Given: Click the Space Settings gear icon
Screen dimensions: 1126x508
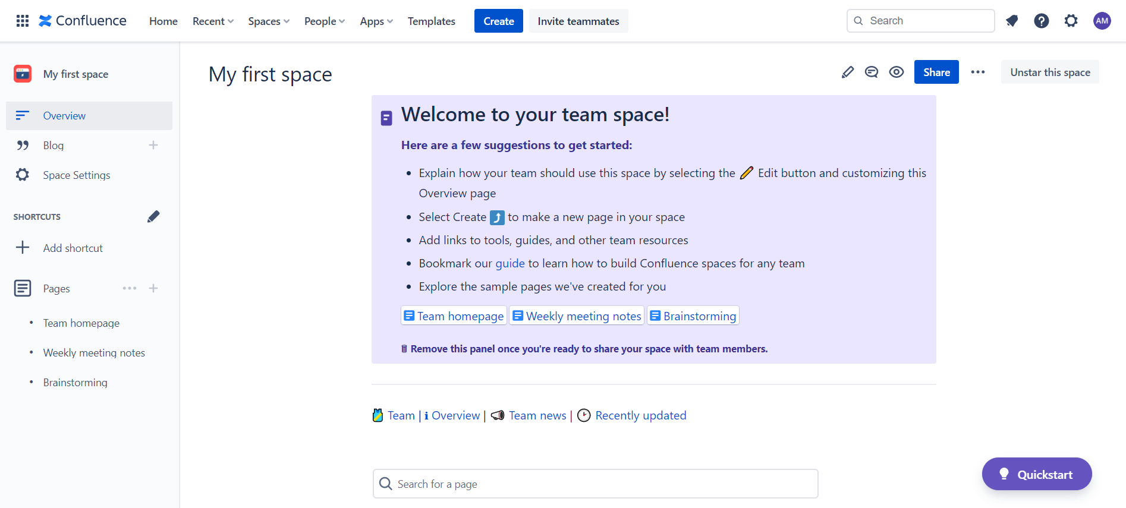Looking at the screenshot, I should click(23, 175).
